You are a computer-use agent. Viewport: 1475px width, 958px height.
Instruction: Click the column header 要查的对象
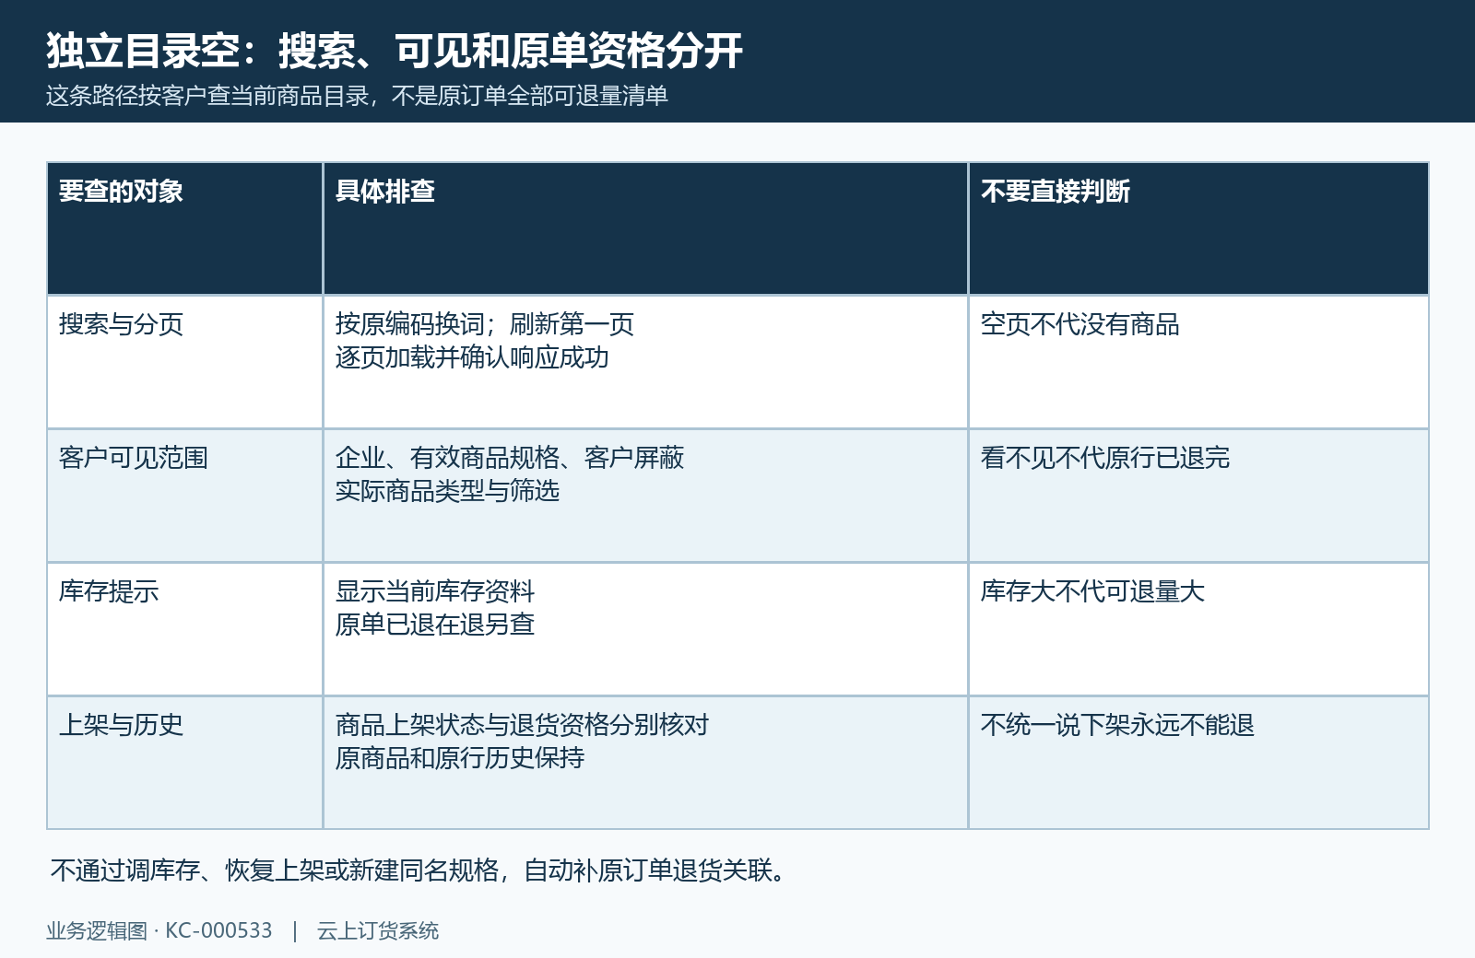coord(185,228)
